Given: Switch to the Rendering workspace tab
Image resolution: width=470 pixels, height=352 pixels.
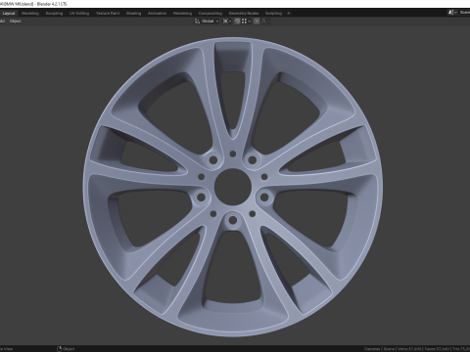Looking at the screenshot, I should [x=182, y=14].
